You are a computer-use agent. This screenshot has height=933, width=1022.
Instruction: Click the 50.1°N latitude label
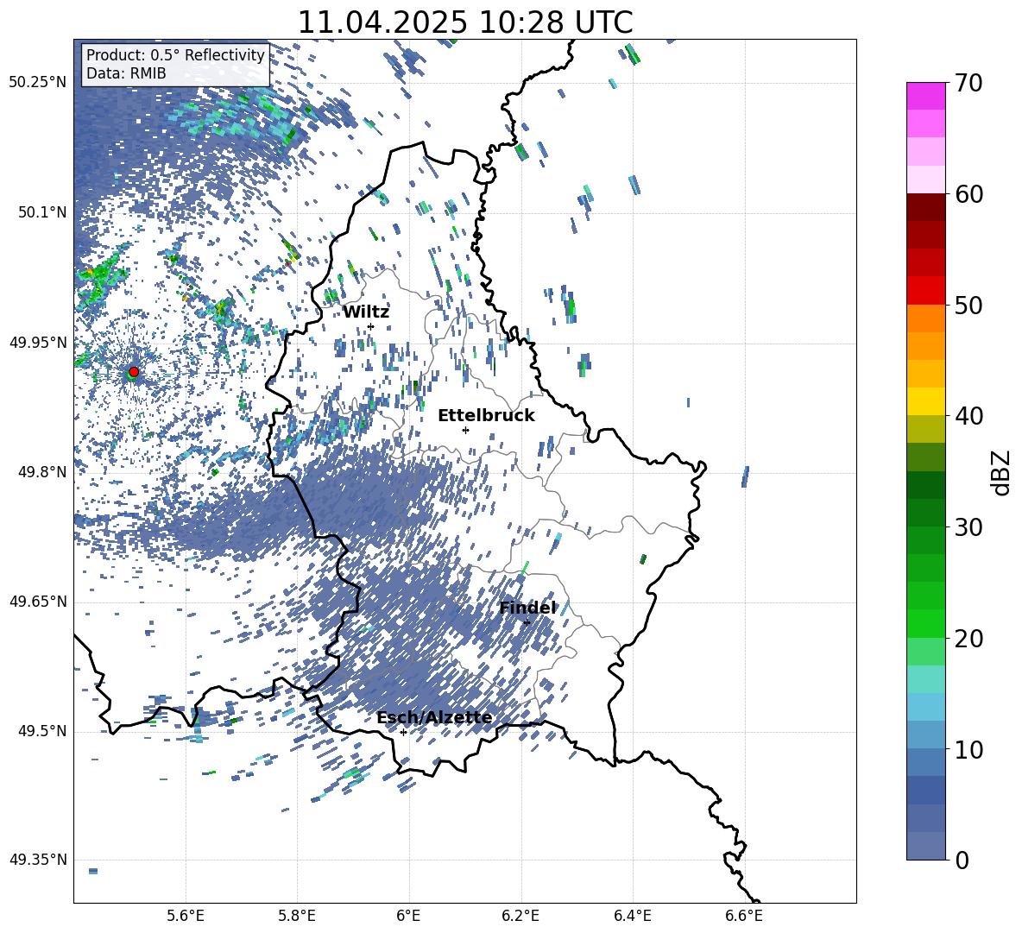click(x=41, y=212)
